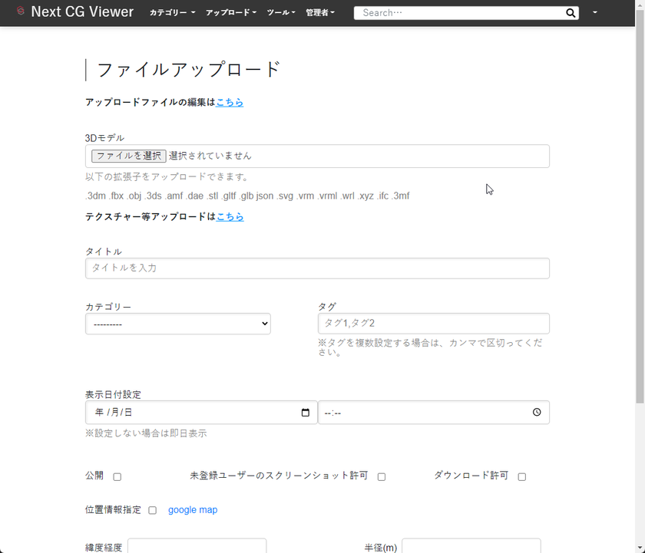Open the 管理者 menu in navbar
This screenshot has width=645, height=553.
[320, 13]
